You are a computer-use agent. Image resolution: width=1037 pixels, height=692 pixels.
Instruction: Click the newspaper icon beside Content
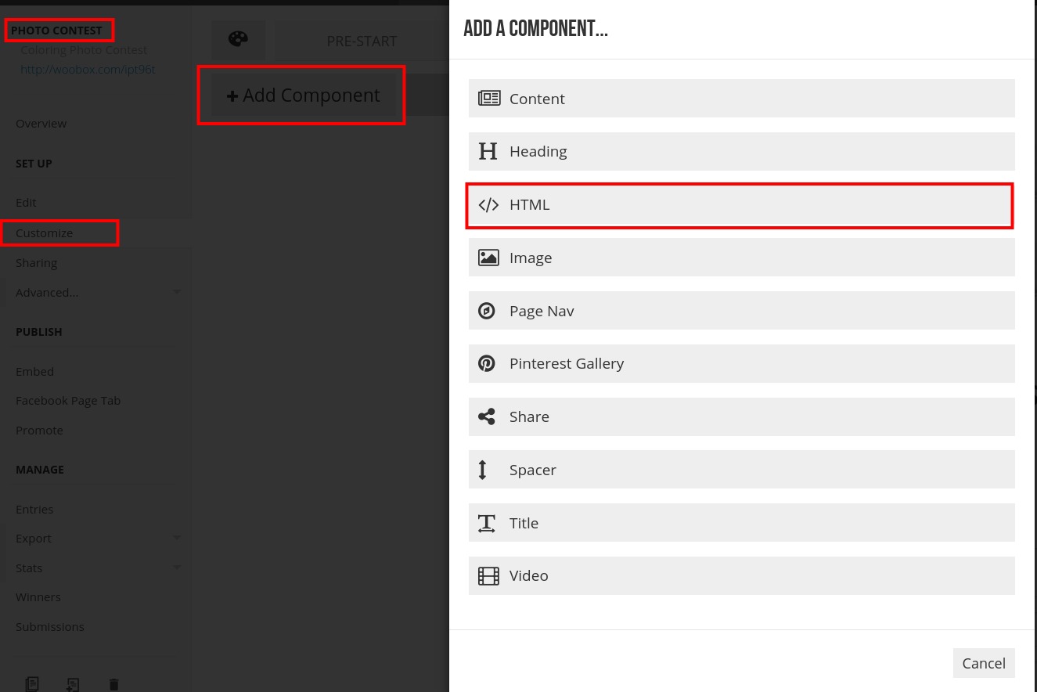[x=489, y=99]
